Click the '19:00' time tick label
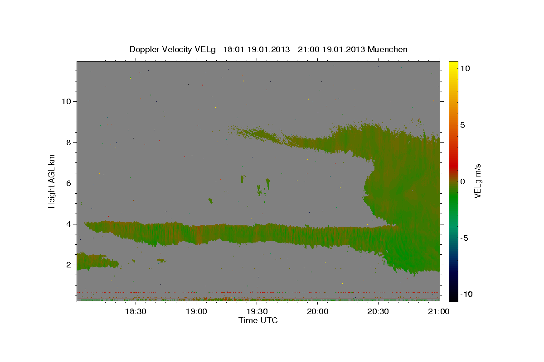544x362 pixels. 196,312
